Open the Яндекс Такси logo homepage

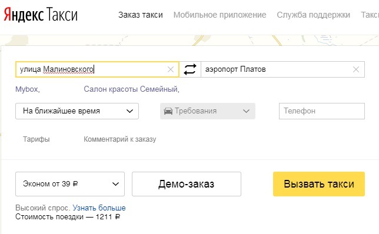(41, 15)
